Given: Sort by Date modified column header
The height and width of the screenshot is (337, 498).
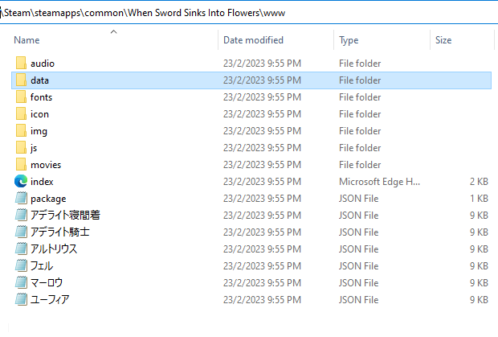Looking at the screenshot, I should pyautogui.click(x=255, y=39).
